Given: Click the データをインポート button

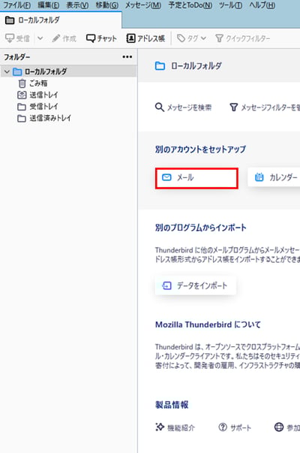Looking at the screenshot, I should click(196, 285).
